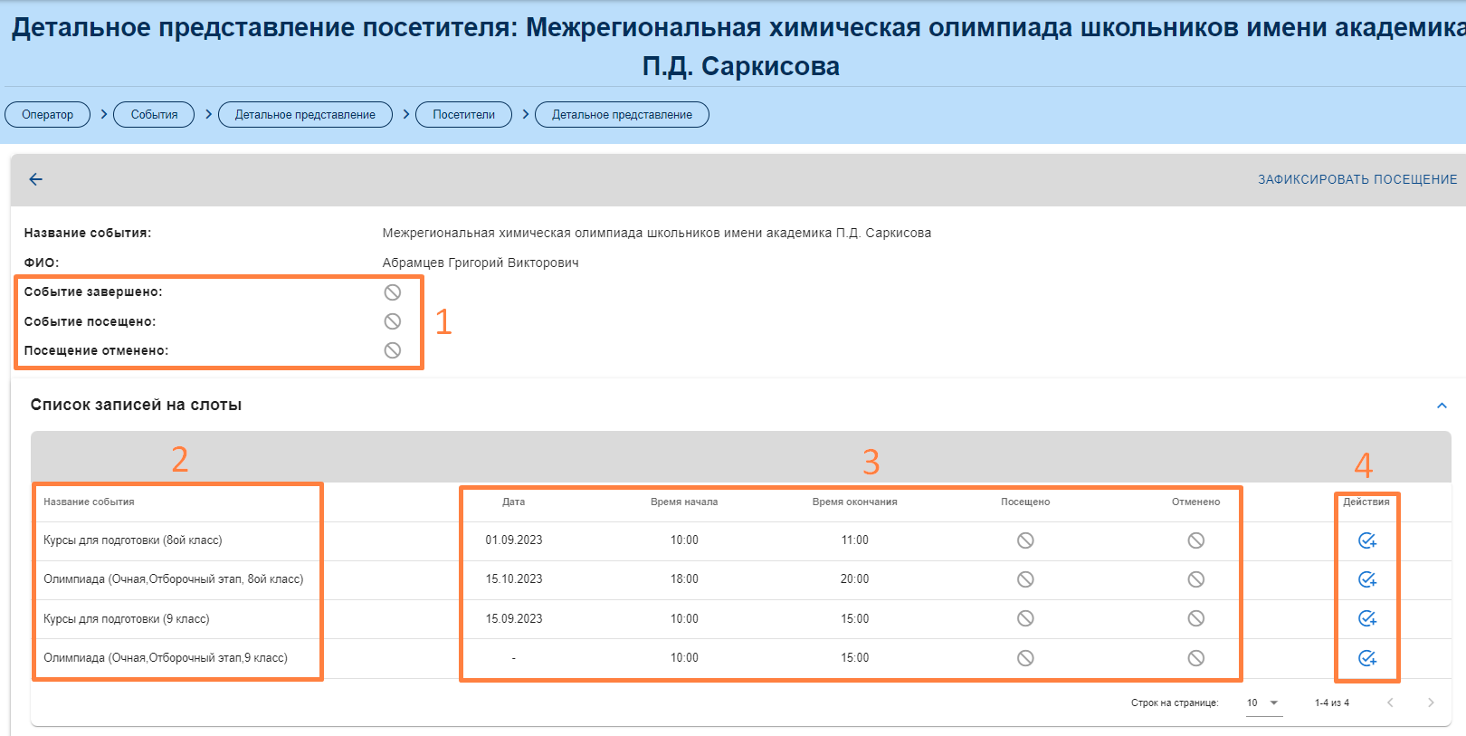Mark attendance for Курсы для подготовки (8ой класс)
The image size is (1466, 736).
[1366, 540]
